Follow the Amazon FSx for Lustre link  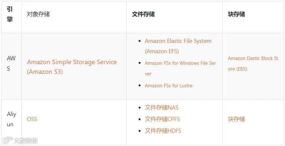[168, 86]
